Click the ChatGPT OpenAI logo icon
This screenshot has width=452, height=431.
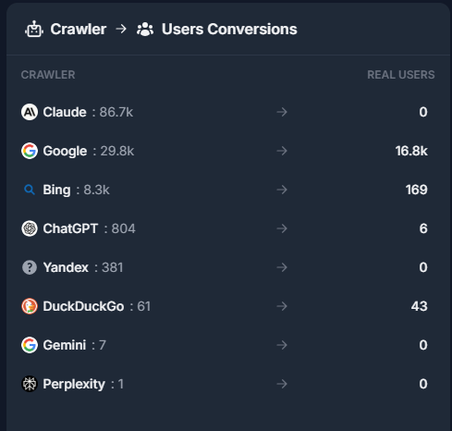tap(30, 228)
